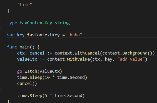Place cursor in the "add value" string
157x103 pixels.
tap(131, 59)
